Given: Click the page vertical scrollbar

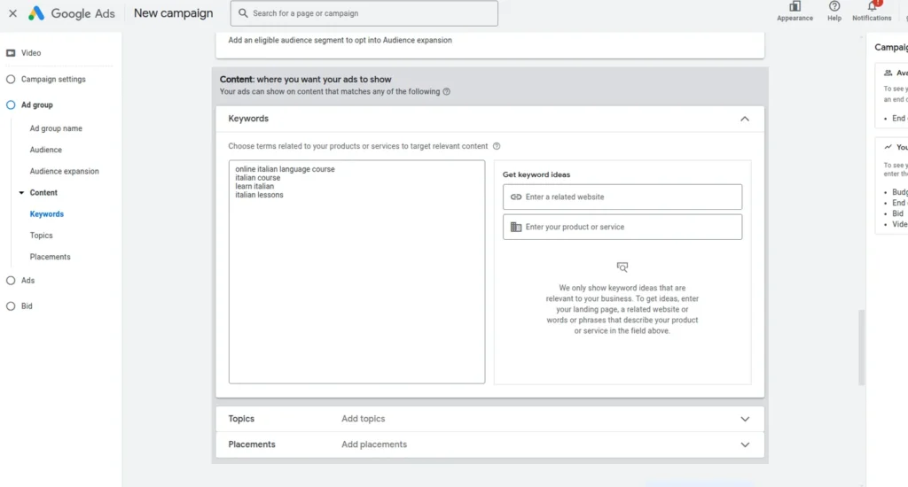Looking at the screenshot, I should (860, 345).
